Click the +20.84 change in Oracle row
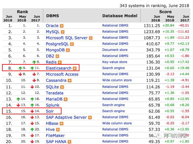Screen dimensions: 193x144 pyautogui.click(x=168, y=26)
